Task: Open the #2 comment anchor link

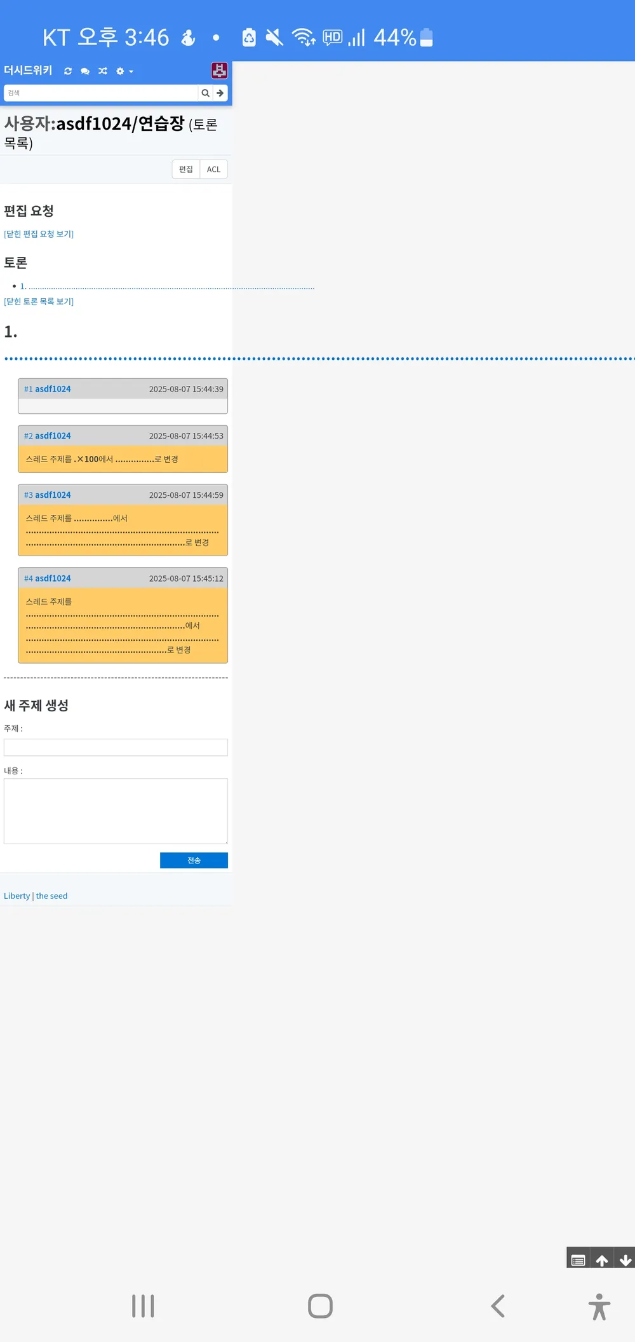Action: point(29,436)
